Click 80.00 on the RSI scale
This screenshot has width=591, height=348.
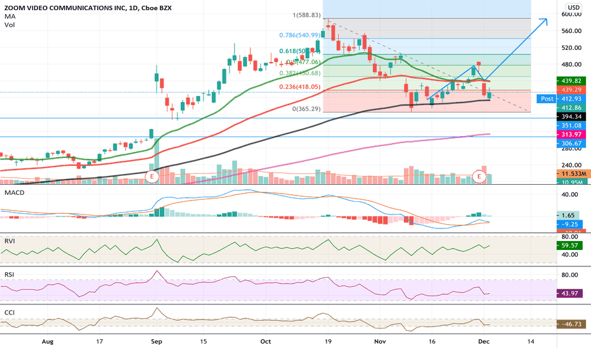(x=569, y=275)
